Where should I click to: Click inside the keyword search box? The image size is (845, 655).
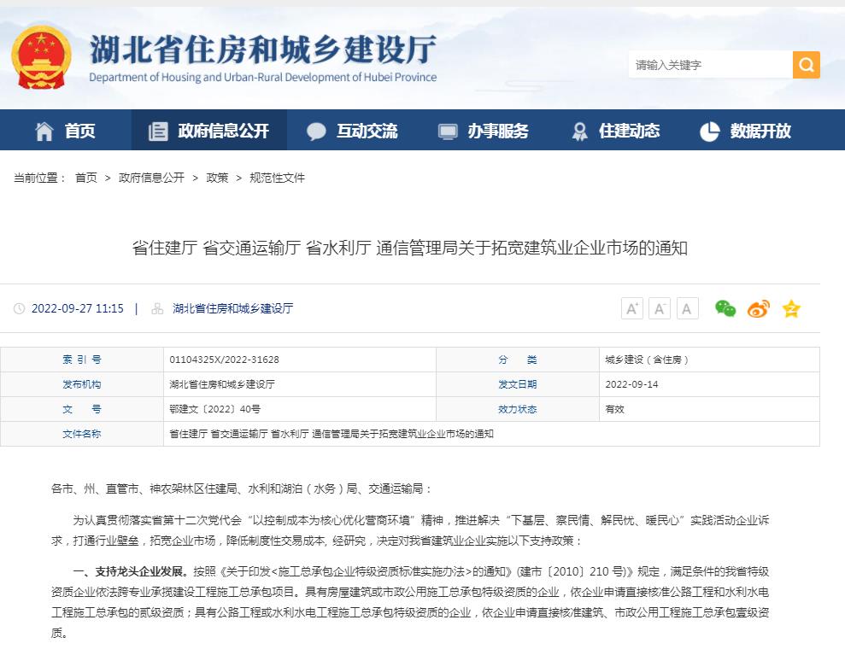709,64
